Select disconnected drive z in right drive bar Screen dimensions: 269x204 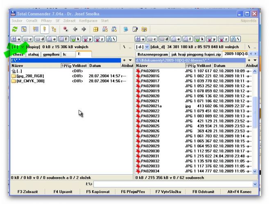pyautogui.click(x=224, y=39)
